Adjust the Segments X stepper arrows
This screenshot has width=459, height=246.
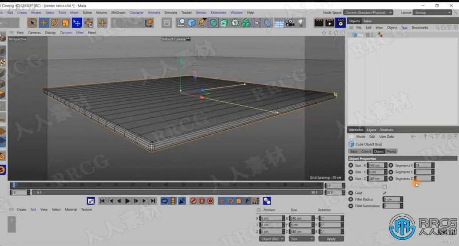(433, 166)
